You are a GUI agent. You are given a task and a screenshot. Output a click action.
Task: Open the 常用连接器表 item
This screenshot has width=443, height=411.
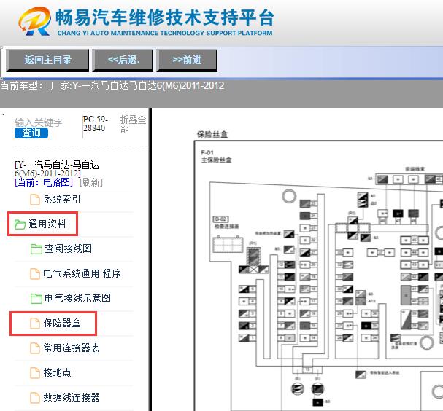pos(72,348)
